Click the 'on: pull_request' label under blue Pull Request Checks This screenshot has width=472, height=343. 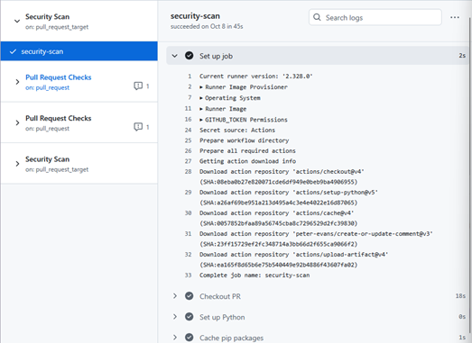click(x=47, y=87)
